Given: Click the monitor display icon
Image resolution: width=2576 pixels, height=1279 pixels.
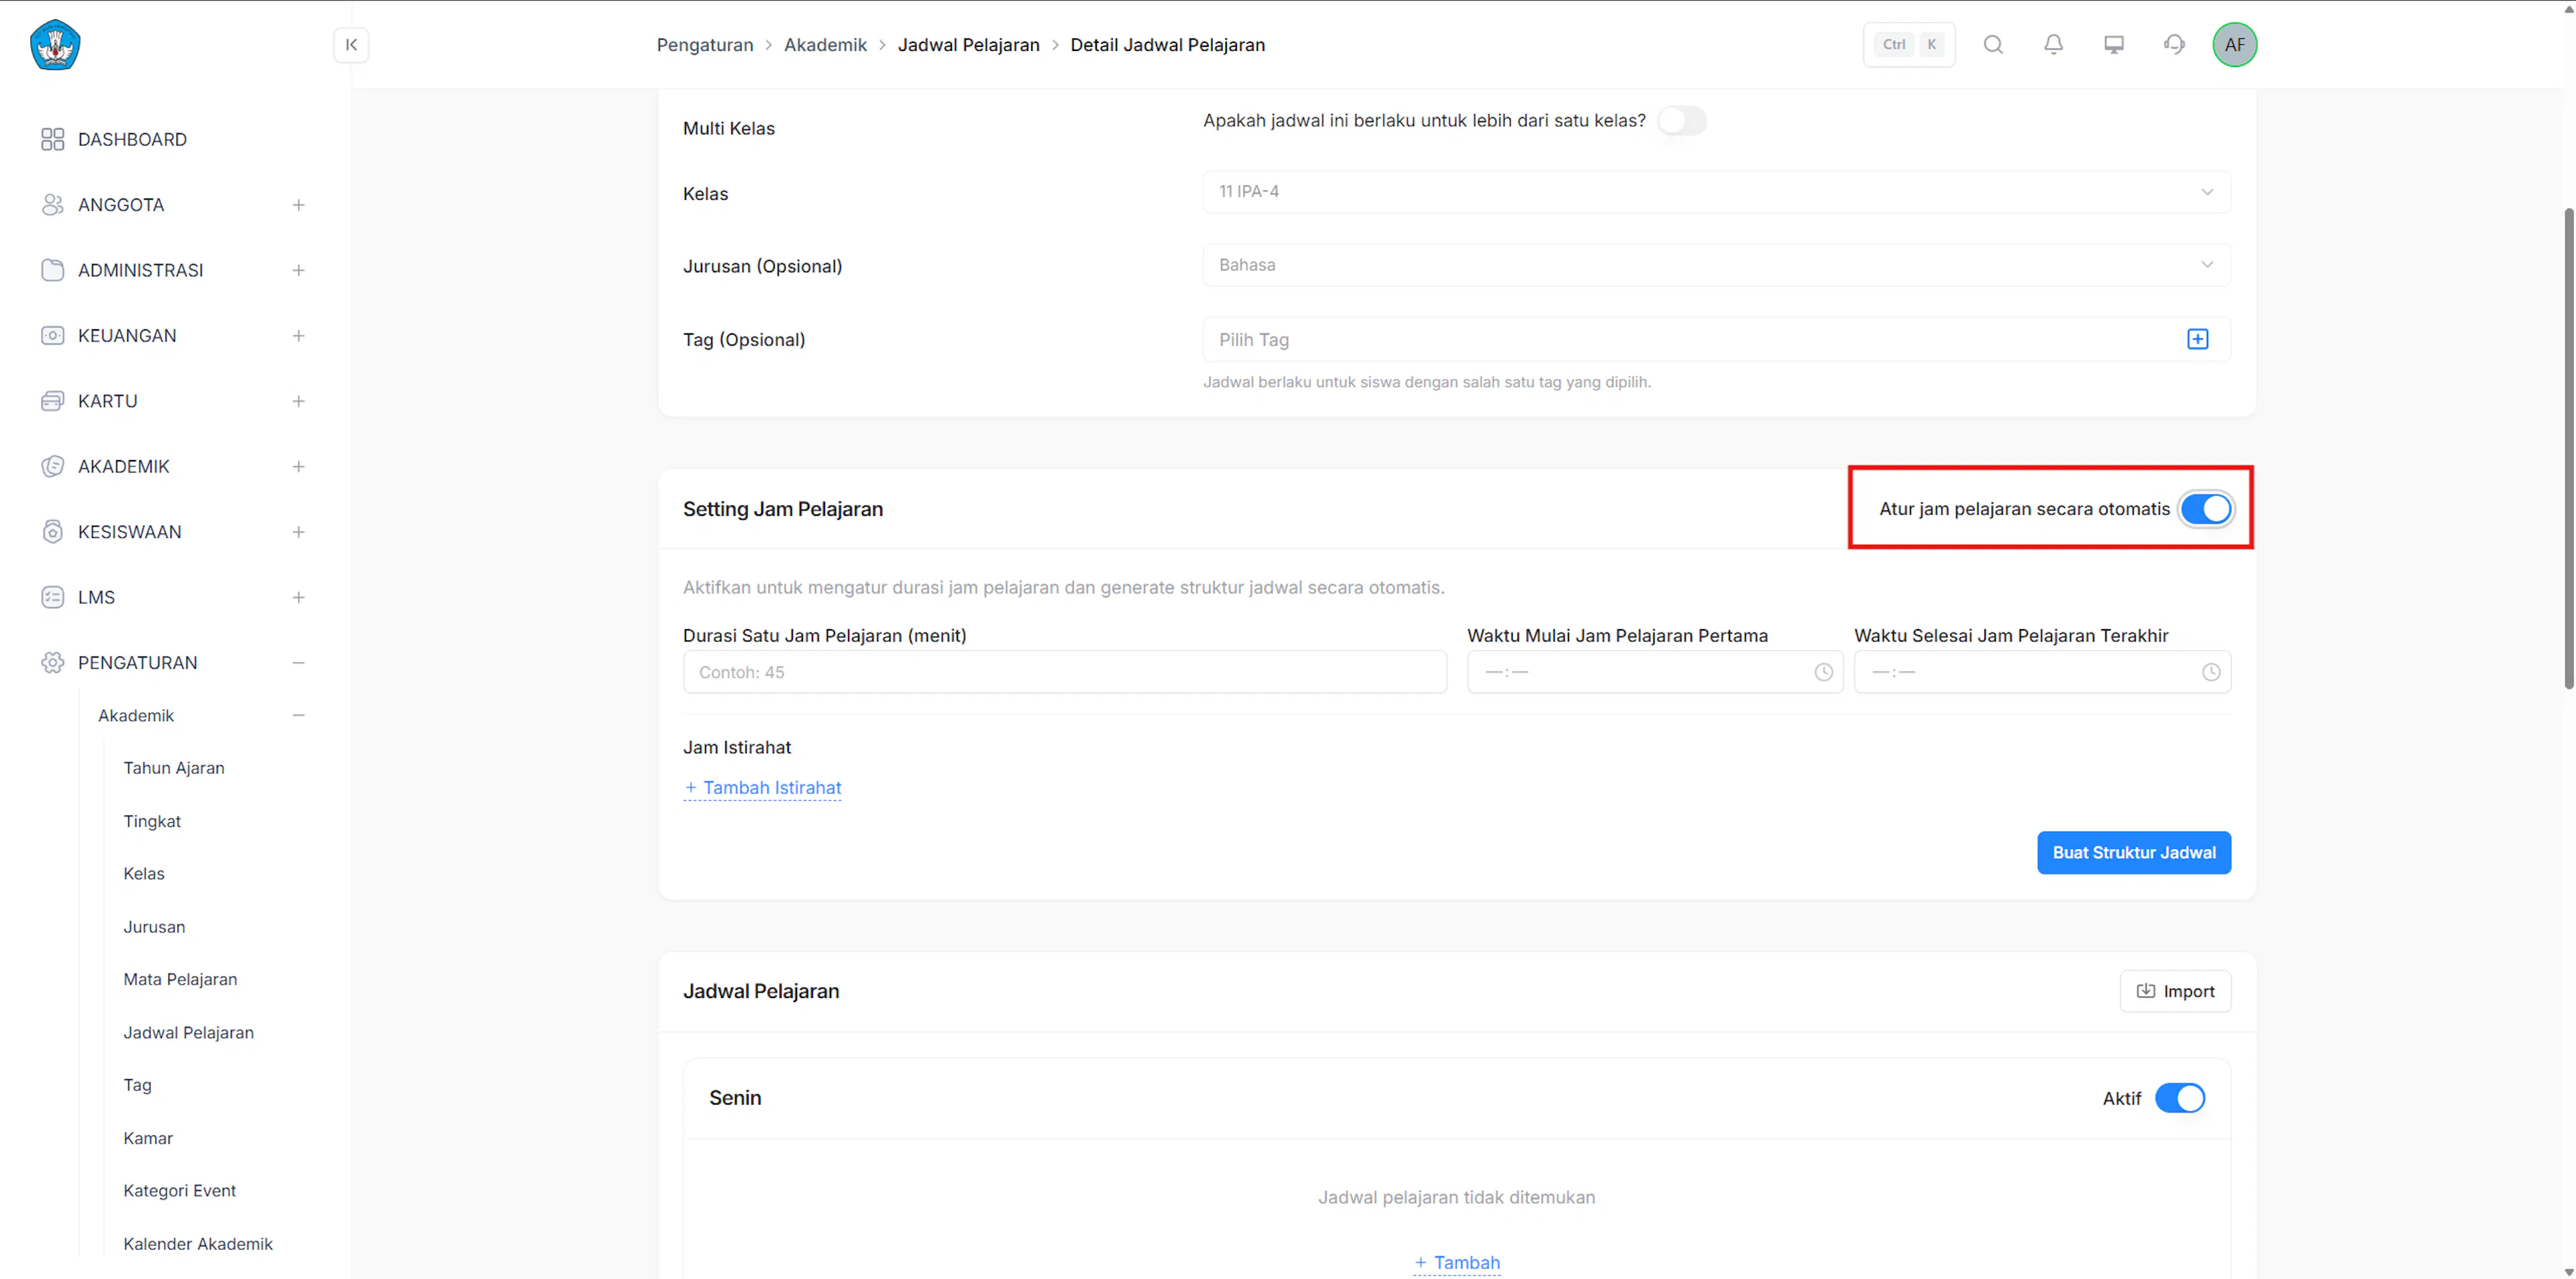Looking at the screenshot, I should [x=2114, y=44].
